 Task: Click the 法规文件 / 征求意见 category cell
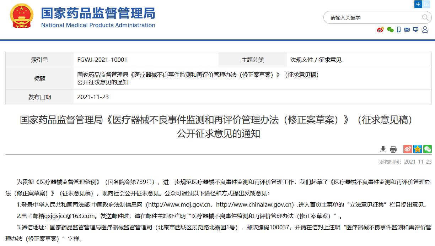click(316, 60)
